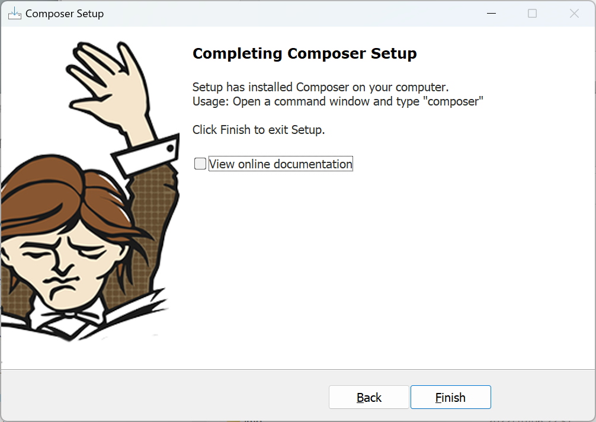596x422 pixels.
Task: Click the "View online documentation" label text
Action: tap(280, 164)
